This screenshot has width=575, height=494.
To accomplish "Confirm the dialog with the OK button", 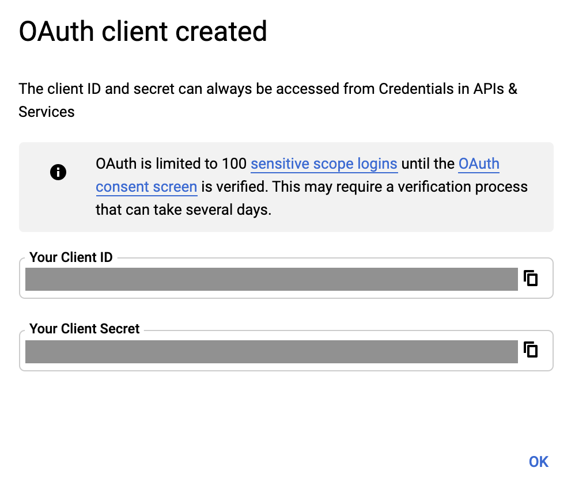I will pyautogui.click(x=538, y=461).
